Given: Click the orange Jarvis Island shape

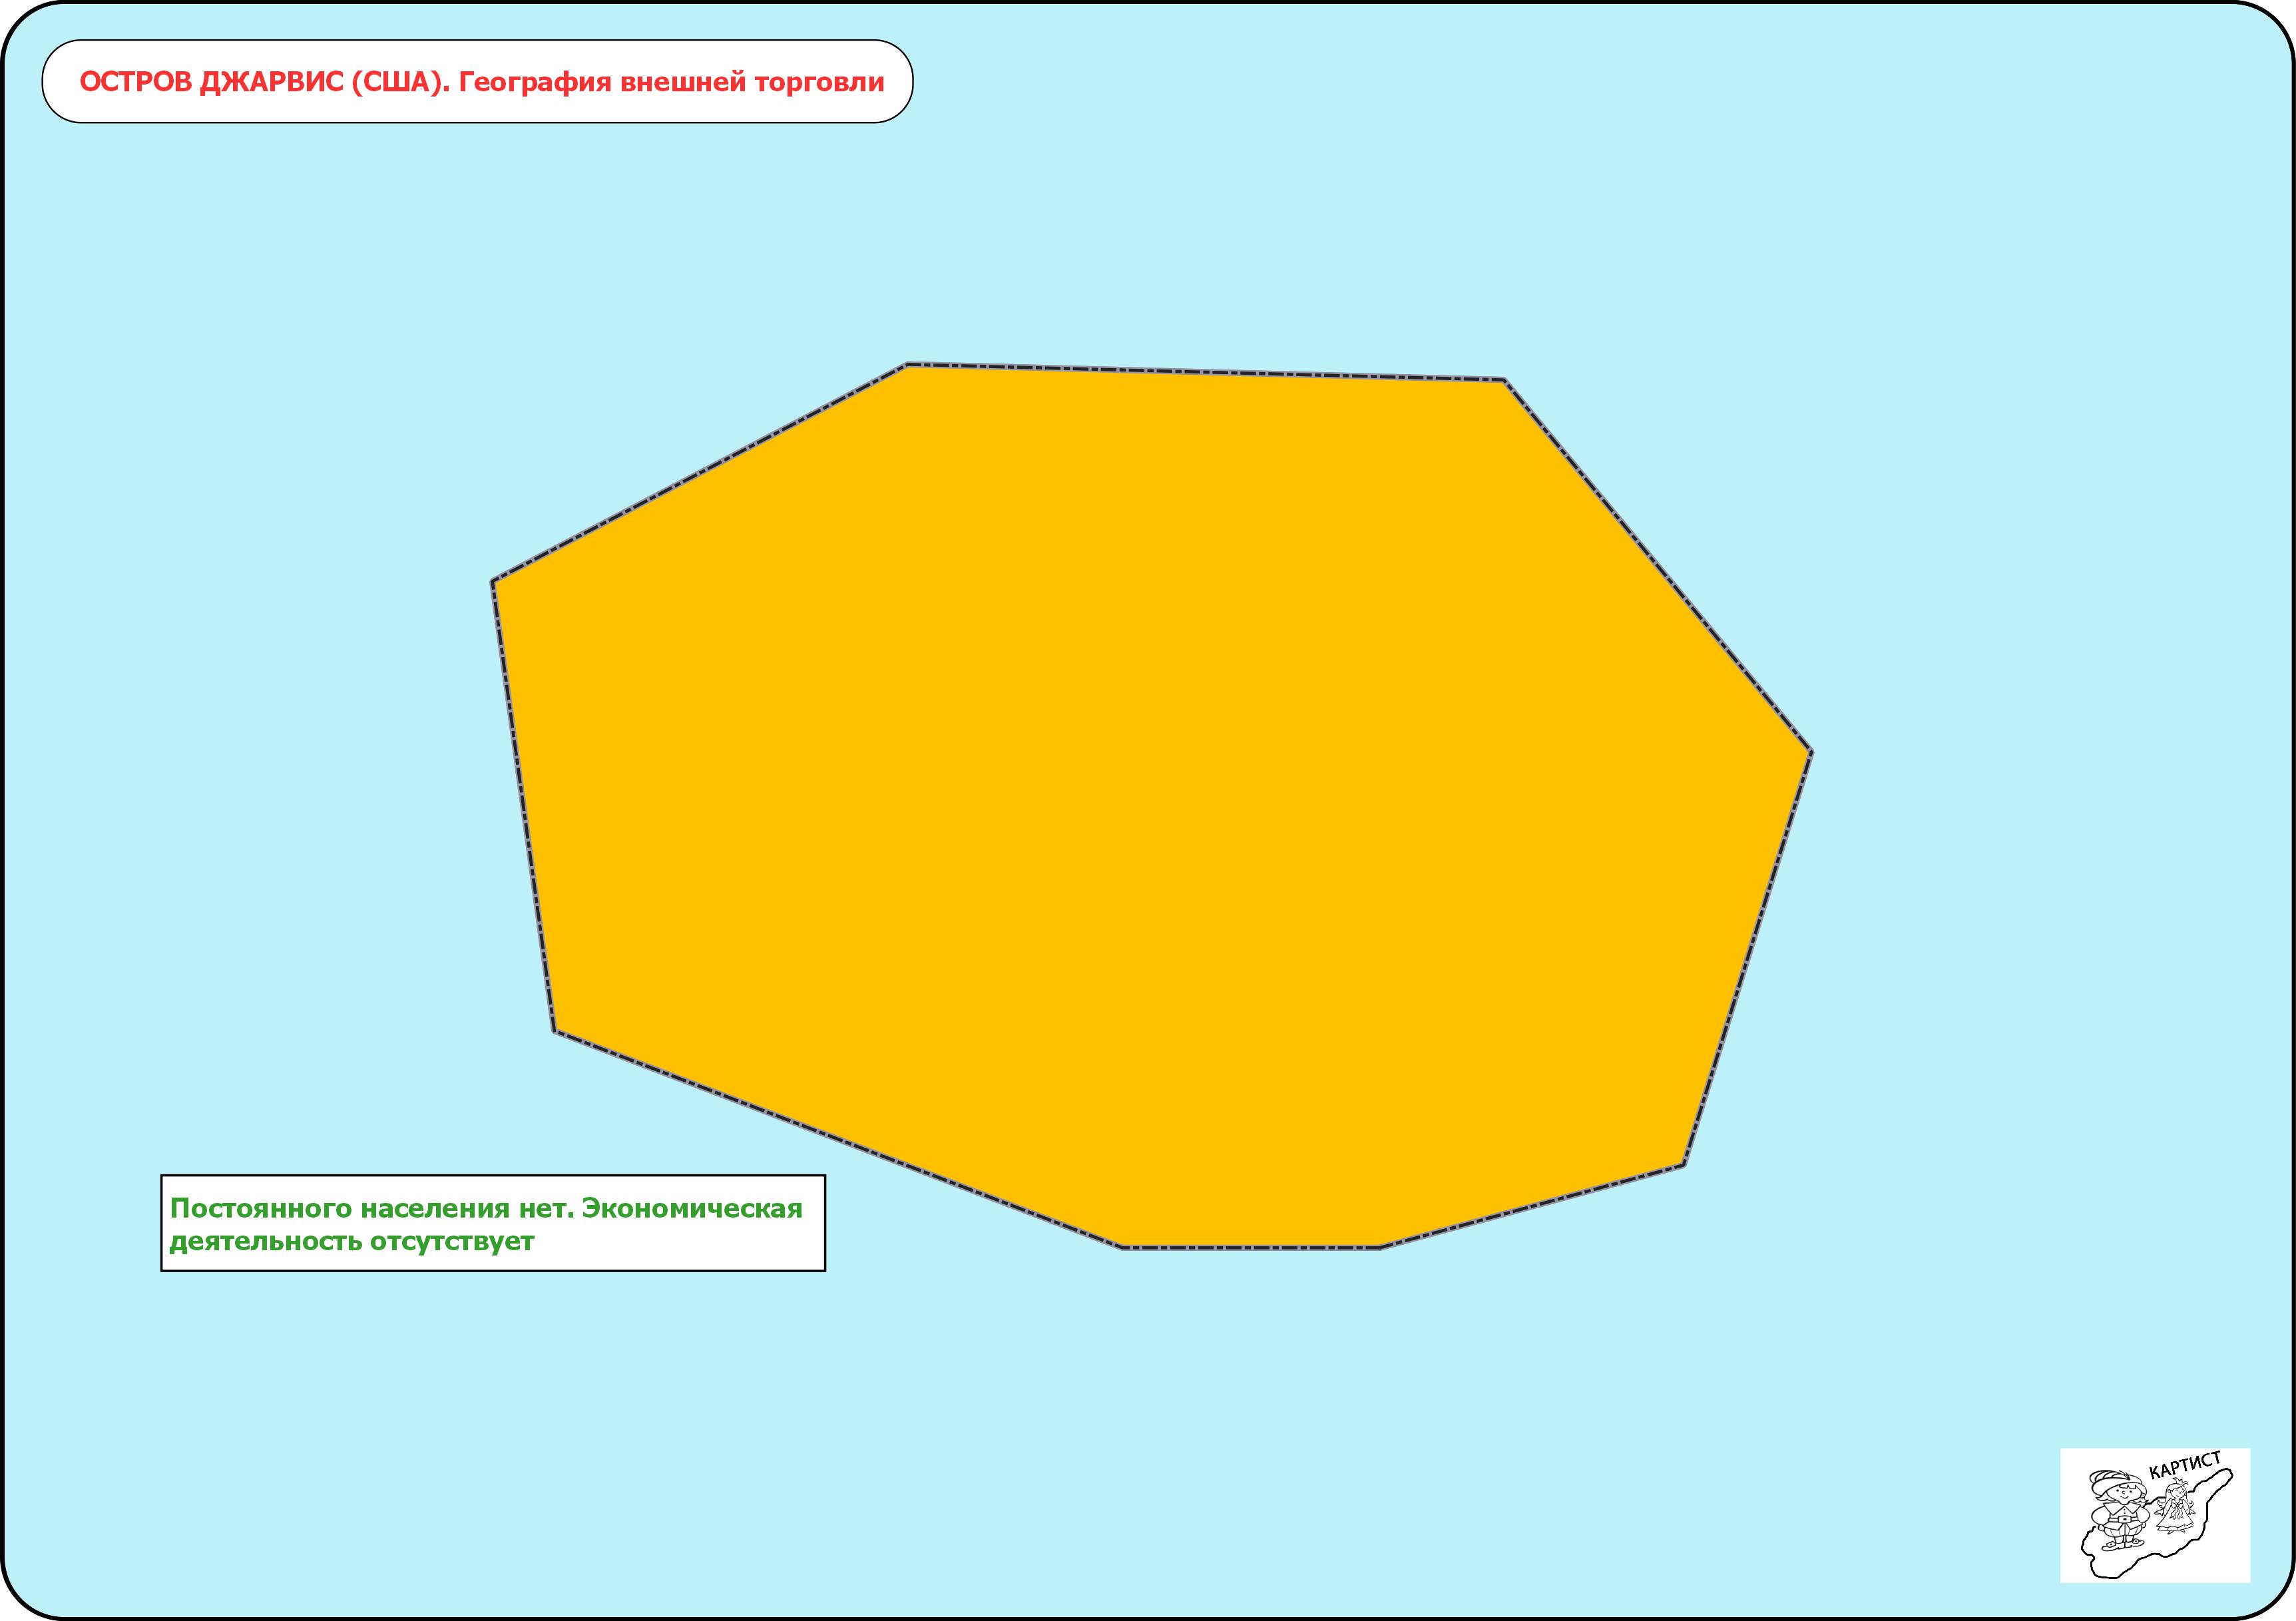Looking at the screenshot, I should click(x=1151, y=806).
